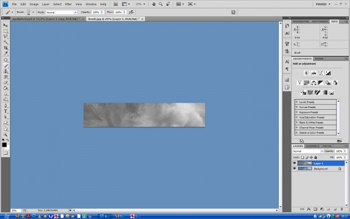Add a Brightness/Contrast adjustment
The width and height of the screenshot is (350, 219).
[x=306, y=73]
